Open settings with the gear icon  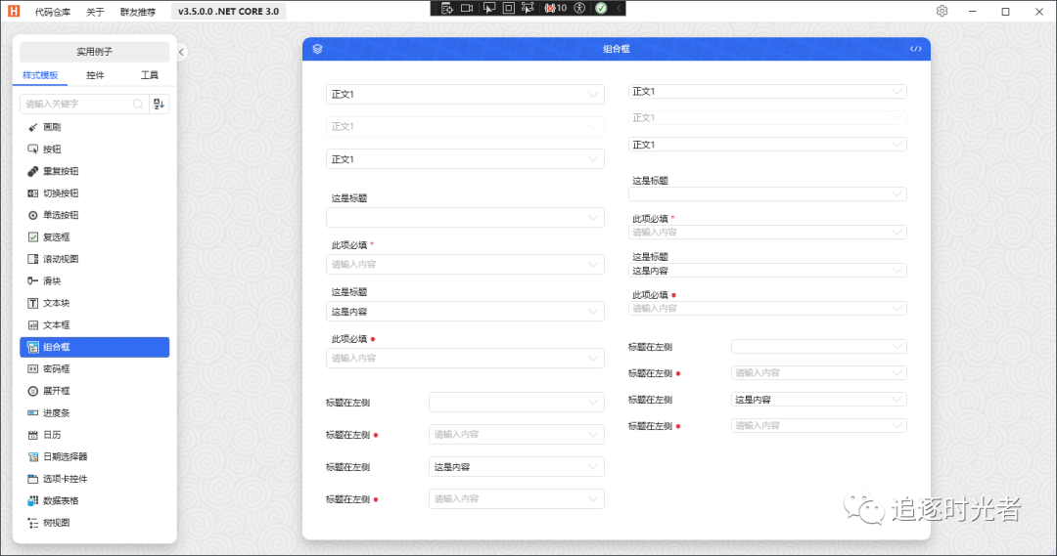pyautogui.click(x=942, y=11)
